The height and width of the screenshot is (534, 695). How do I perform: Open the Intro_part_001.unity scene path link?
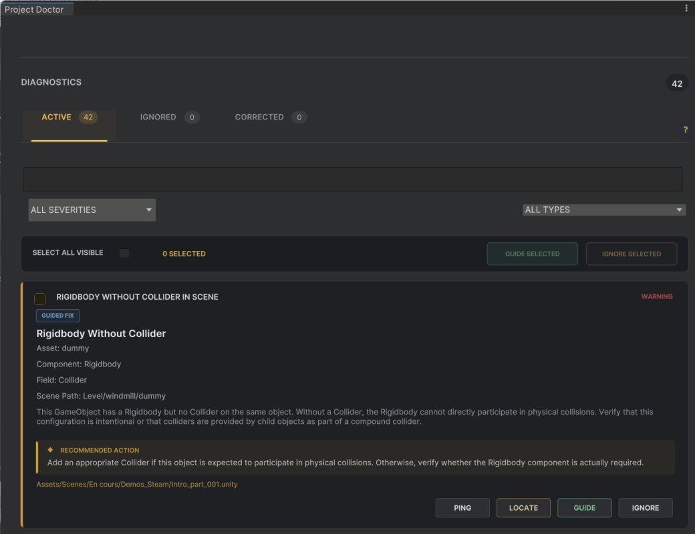click(x=137, y=485)
